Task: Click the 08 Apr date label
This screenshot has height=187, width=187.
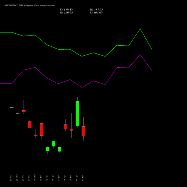Action: point(65,178)
